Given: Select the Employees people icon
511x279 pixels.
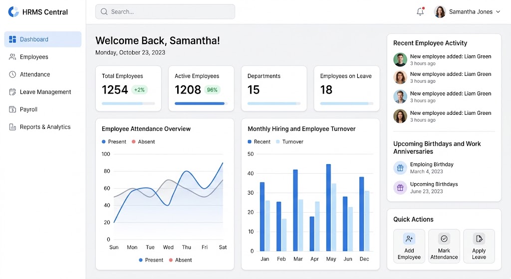Looking at the screenshot, I should (12, 57).
